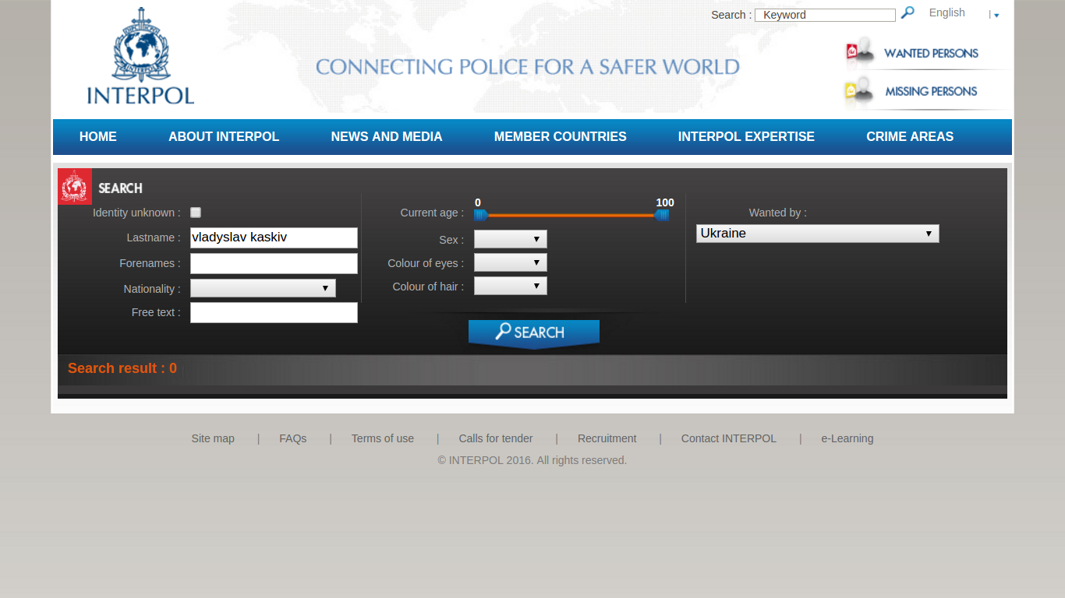Open the Recruitment footer link
1065x598 pixels.
coord(607,438)
